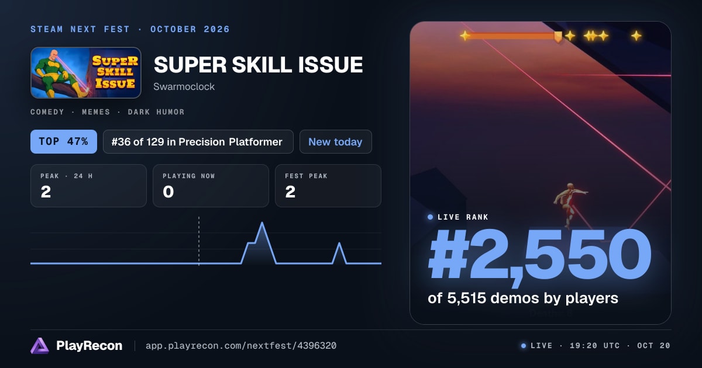Viewport: 702px width, 368px height.
Task: Click the SUPER SKILL ISSUE title
Action: pyautogui.click(x=258, y=65)
